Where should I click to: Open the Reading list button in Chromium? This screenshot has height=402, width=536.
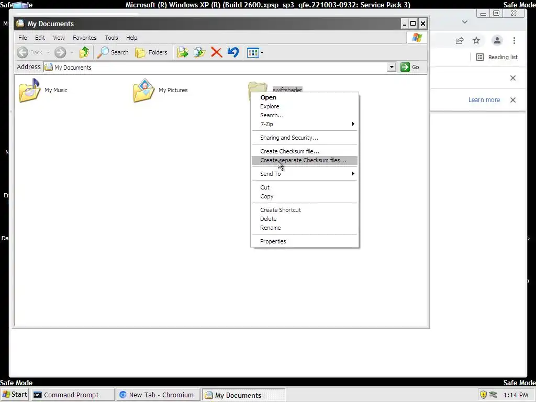pos(497,57)
